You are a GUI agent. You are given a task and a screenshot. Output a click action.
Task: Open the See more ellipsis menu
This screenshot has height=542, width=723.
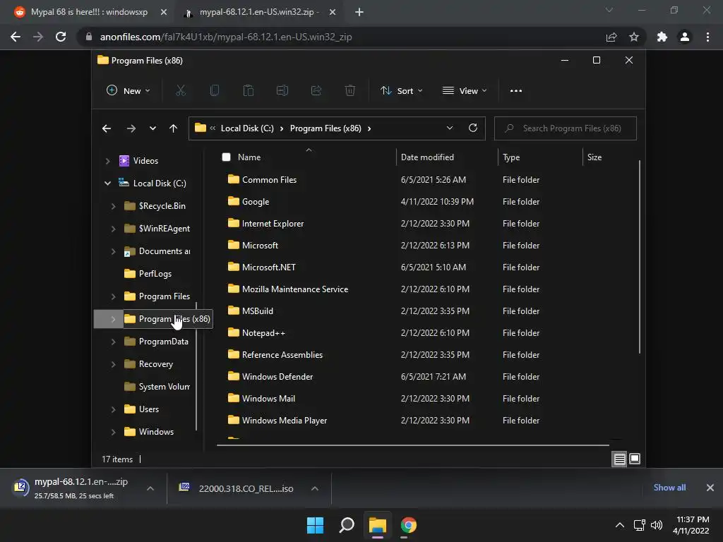coord(516,91)
